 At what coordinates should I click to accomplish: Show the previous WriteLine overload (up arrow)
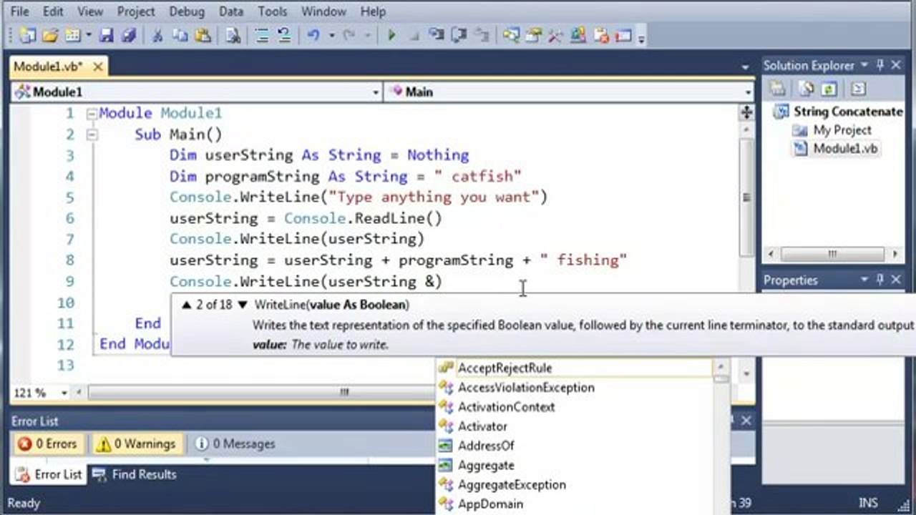pos(187,305)
